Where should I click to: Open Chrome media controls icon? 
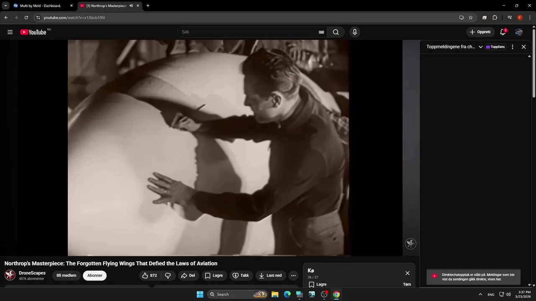point(510,18)
